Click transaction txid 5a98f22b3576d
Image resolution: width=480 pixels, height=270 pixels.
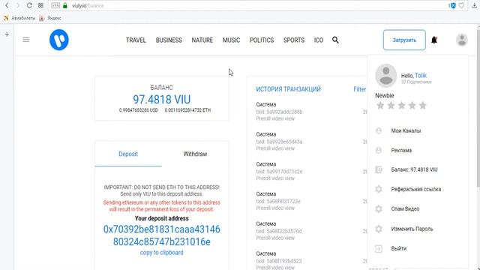tap(279, 231)
